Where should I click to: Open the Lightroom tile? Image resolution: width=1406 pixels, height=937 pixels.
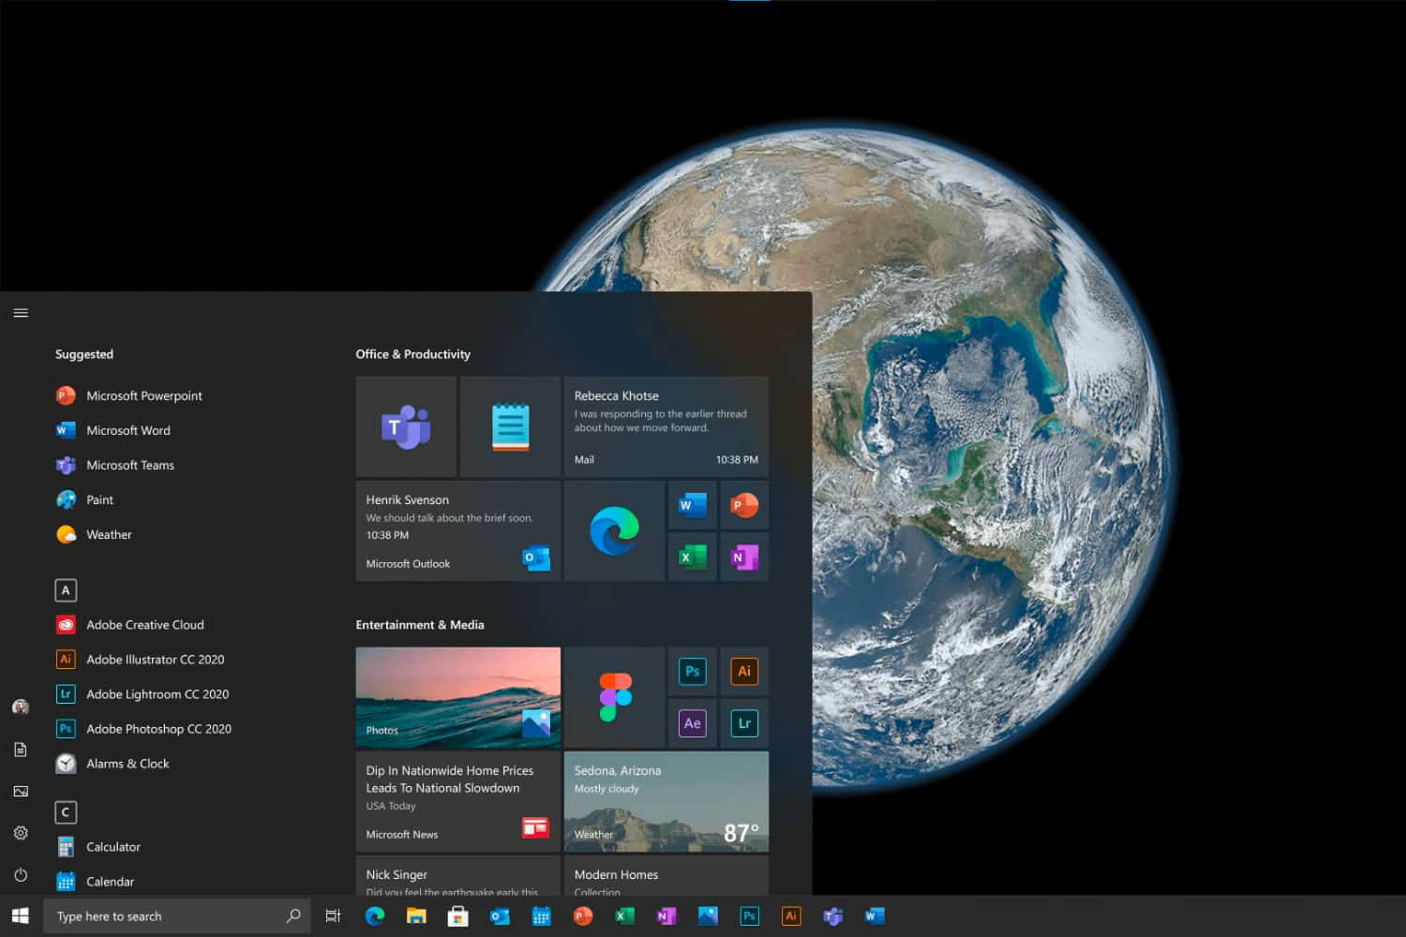pyautogui.click(x=743, y=722)
